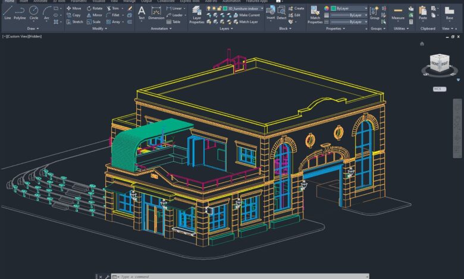Start the Rotate command

tap(95, 8)
